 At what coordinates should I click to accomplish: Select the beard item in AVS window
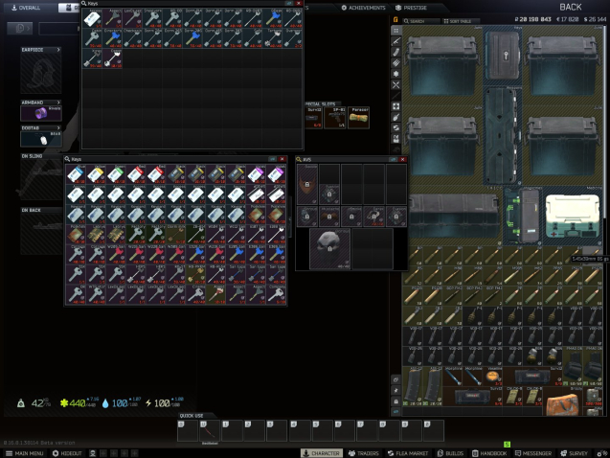(x=307, y=184)
